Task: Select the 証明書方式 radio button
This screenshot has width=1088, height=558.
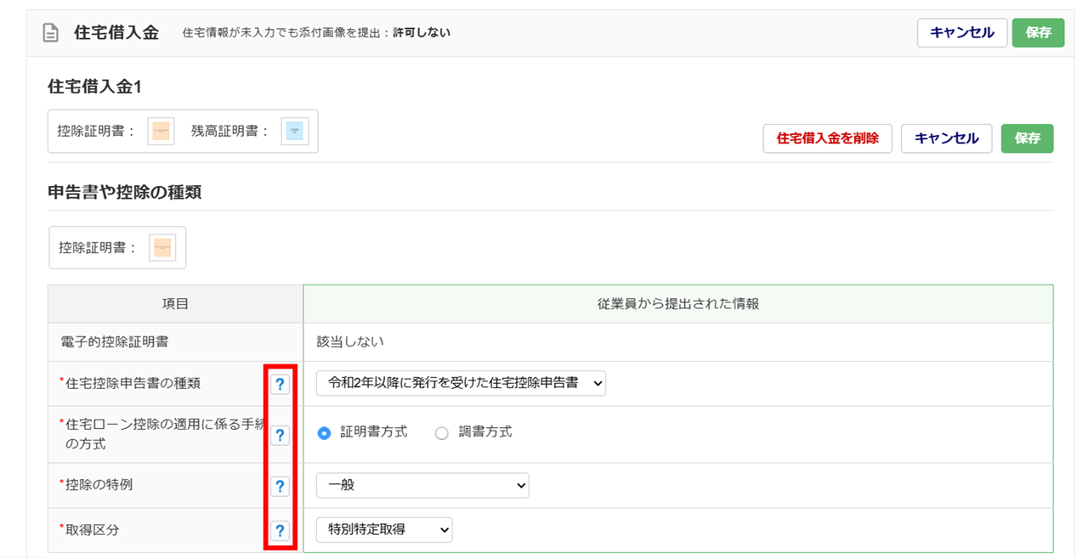Action: pos(324,433)
